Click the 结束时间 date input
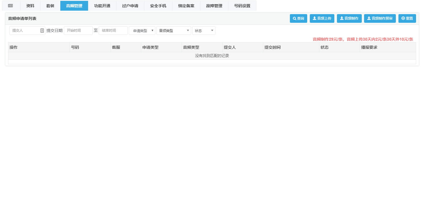Viewport: 425px width, 222px height. point(113,31)
